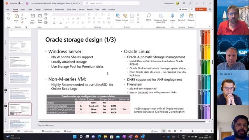Viewport: 249px width, 140px height.
Task: Open the Design tab
Action: point(38,9)
